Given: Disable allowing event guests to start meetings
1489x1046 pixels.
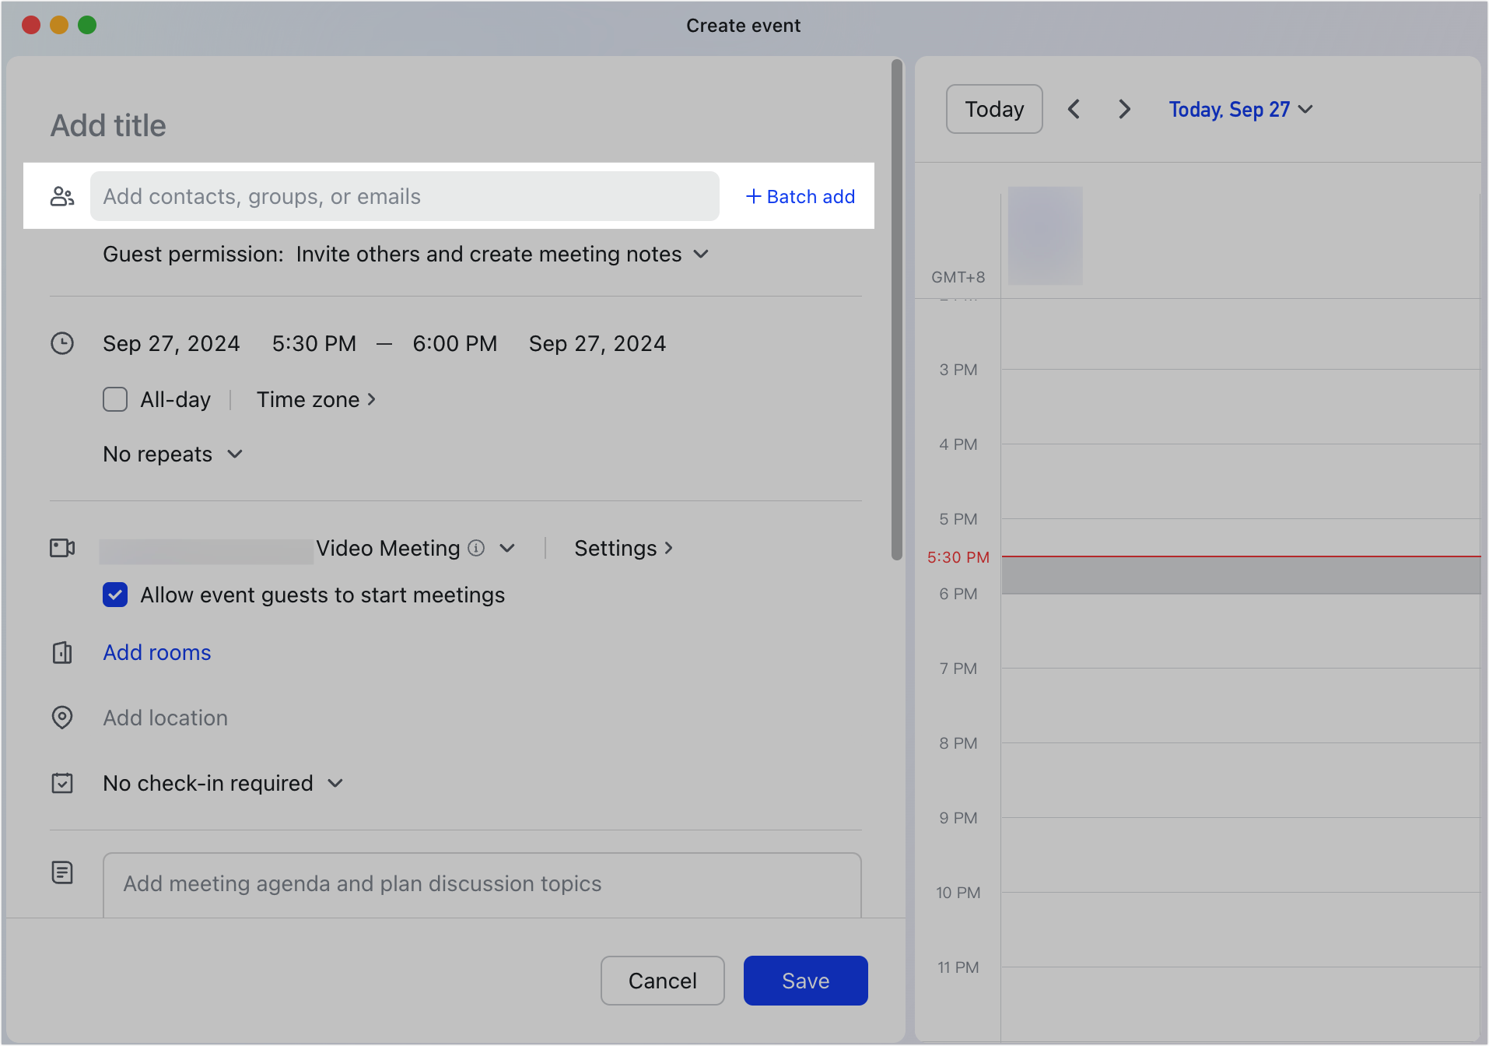Looking at the screenshot, I should [114, 595].
